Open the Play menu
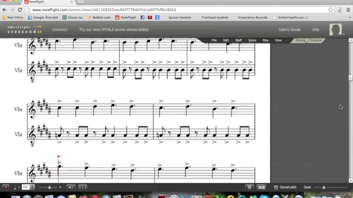Viewport: 353px width, 198px height. coord(266,40)
